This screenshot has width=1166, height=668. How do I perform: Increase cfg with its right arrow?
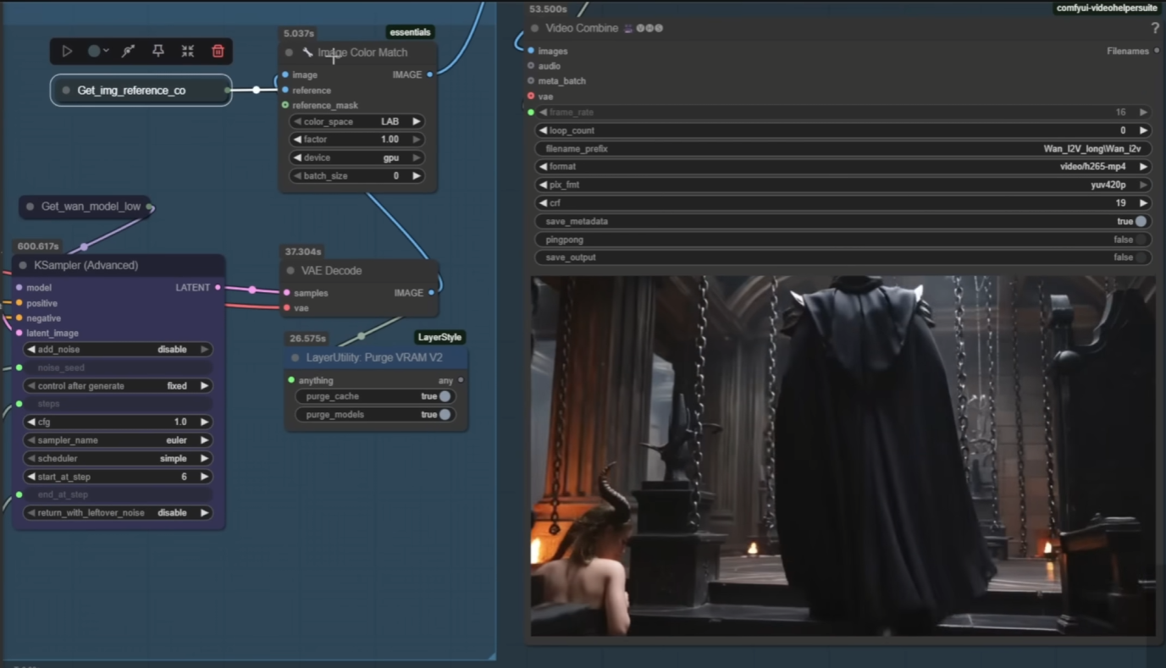204,422
